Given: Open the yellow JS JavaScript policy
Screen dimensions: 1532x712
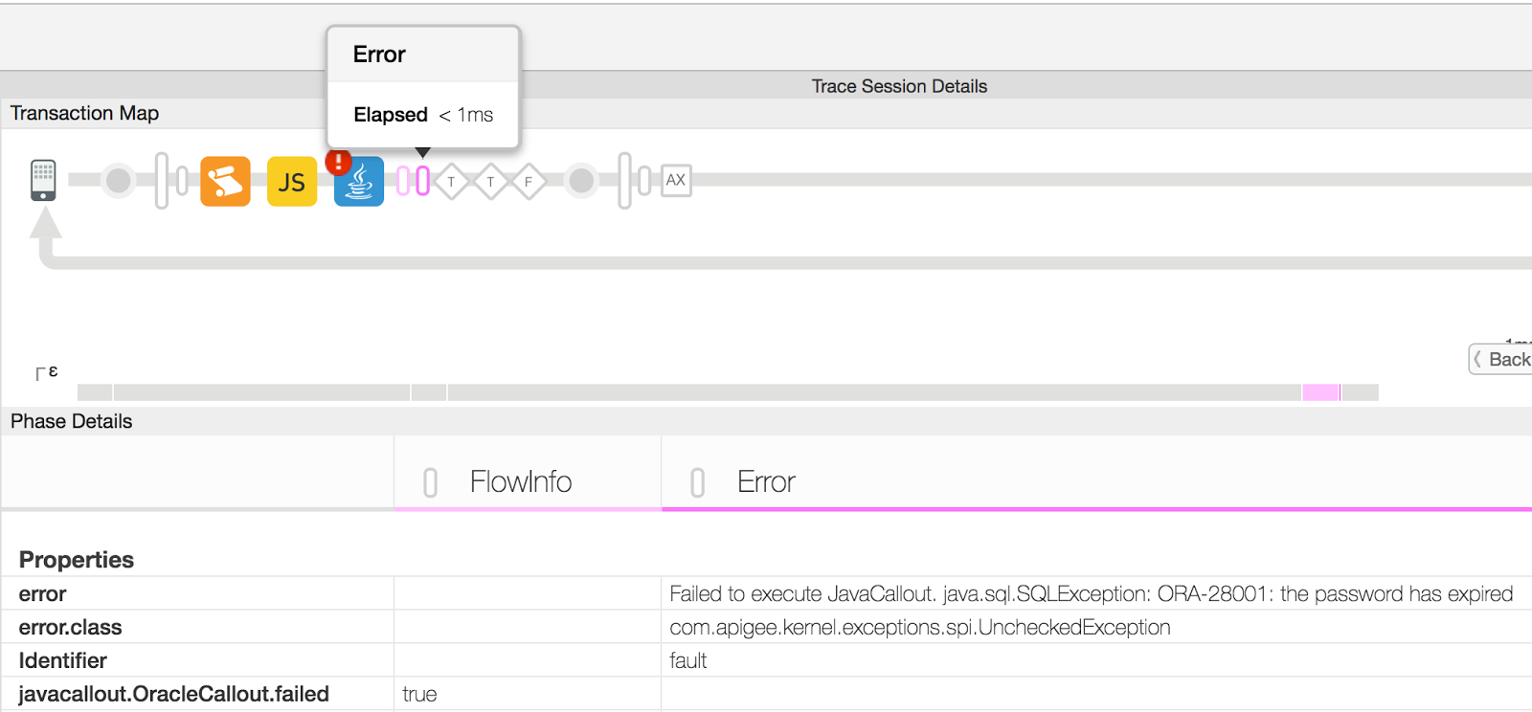Looking at the screenshot, I should pyautogui.click(x=292, y=181).
